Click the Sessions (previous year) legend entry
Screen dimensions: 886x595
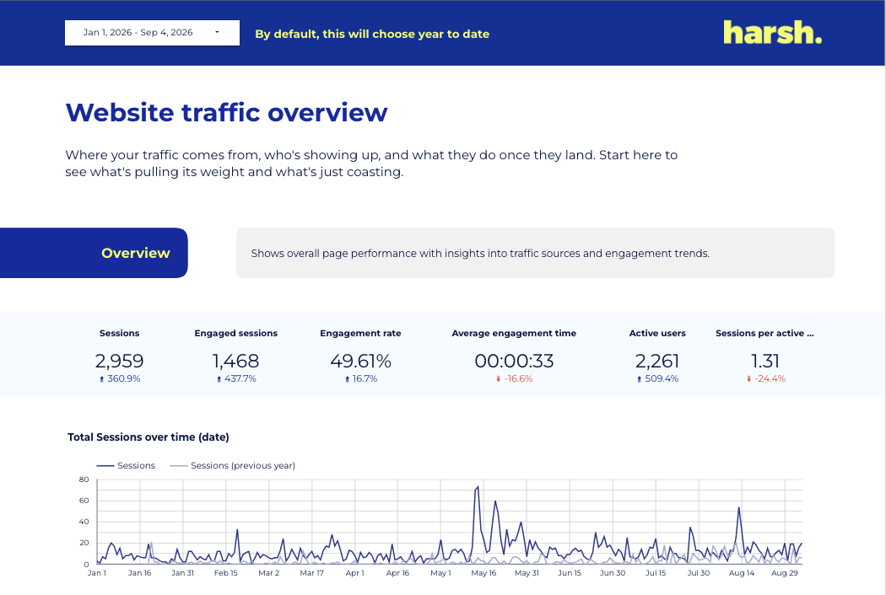click(232, 466)
